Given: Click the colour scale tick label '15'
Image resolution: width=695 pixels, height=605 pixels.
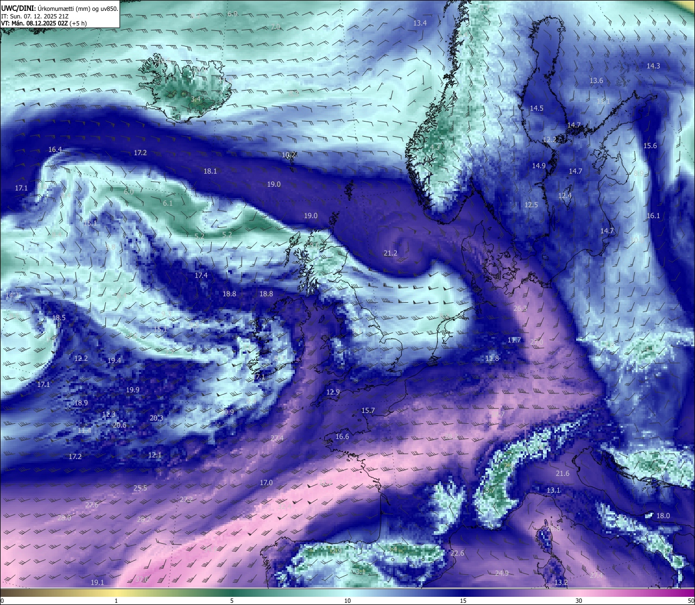Looking at the screenshot, I should pos(463,601).
